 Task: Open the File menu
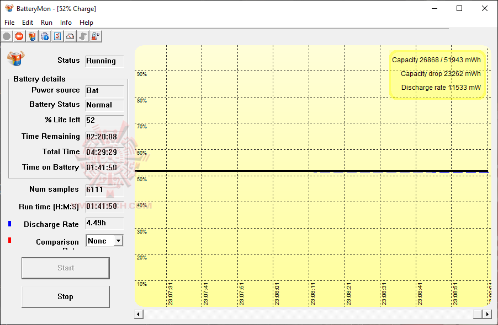(9, 23)
